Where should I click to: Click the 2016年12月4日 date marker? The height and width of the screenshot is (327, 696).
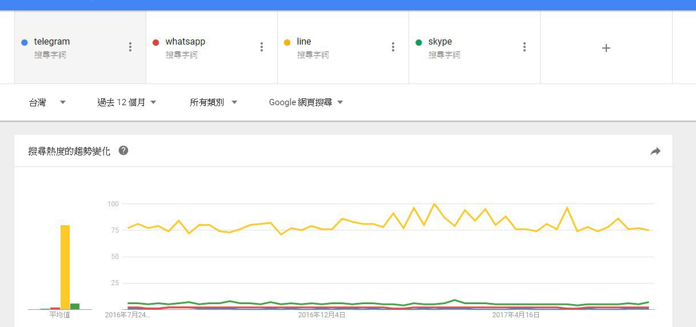click(x=322, y=314)
